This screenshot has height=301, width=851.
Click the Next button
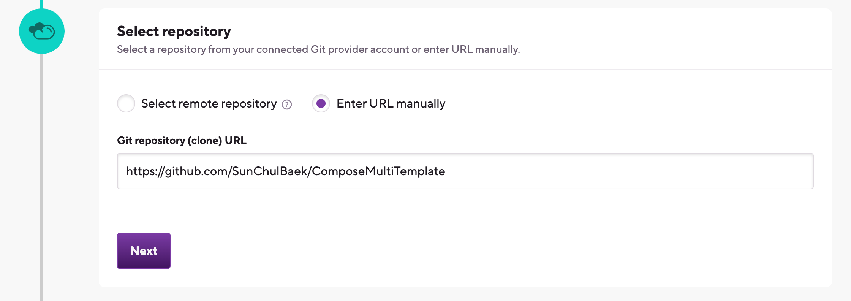pos(144,251)
